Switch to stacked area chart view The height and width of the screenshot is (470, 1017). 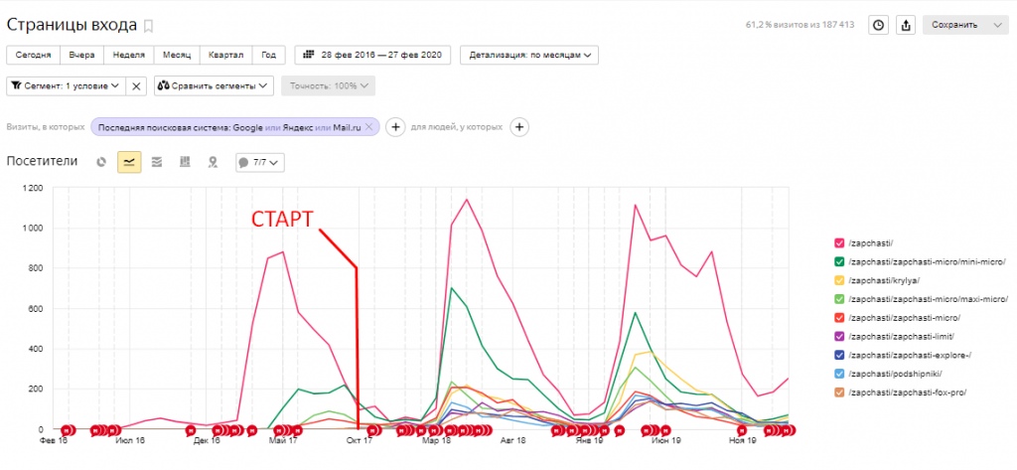(x=156, y=162)
